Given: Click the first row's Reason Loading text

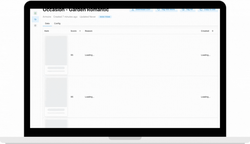Looking at the screenshot, I should [x=89, y=55].
